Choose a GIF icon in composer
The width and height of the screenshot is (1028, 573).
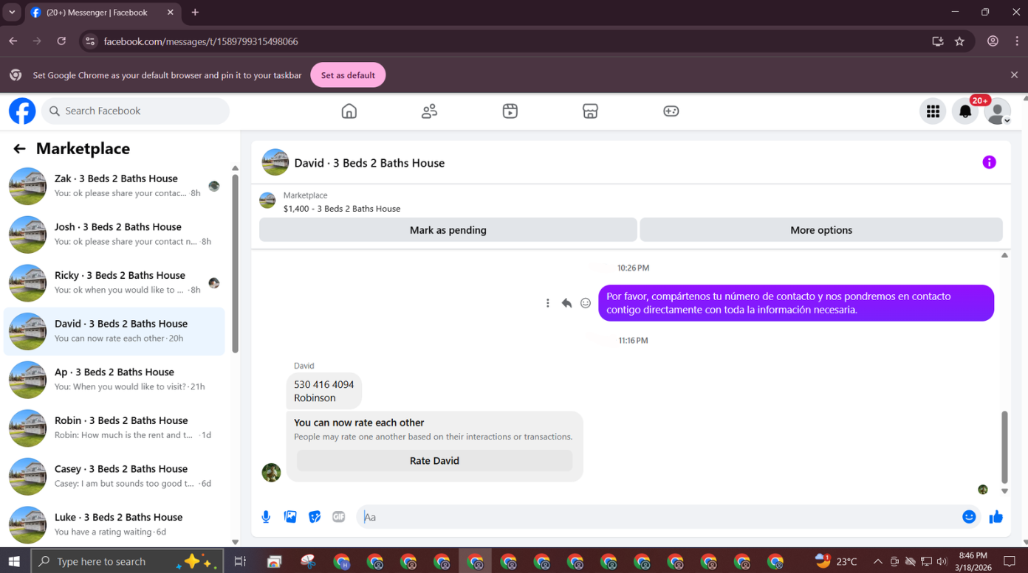coord(339,517)
